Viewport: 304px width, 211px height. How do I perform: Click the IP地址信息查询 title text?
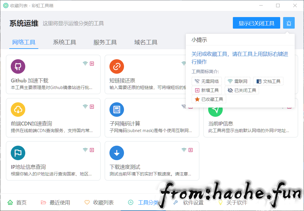click(x=28, y=167)
